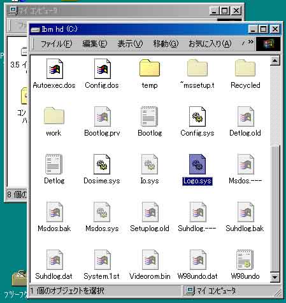
Task: Open the ファイル(F) menu
Action: tap(56, 44)
